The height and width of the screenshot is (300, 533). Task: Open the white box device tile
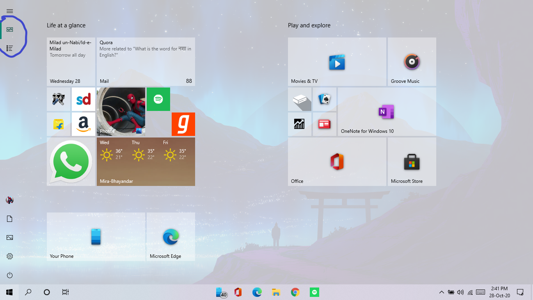(300, 99)
